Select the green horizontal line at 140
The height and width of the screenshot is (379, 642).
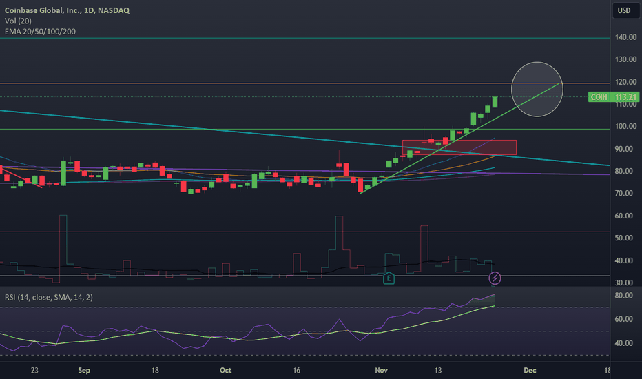pyautogui.click(x=305, y=38)
